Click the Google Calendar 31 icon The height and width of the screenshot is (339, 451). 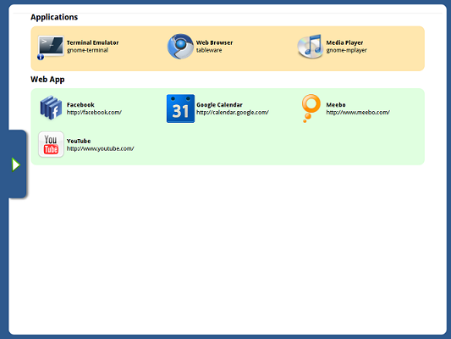tap(180, 108)
